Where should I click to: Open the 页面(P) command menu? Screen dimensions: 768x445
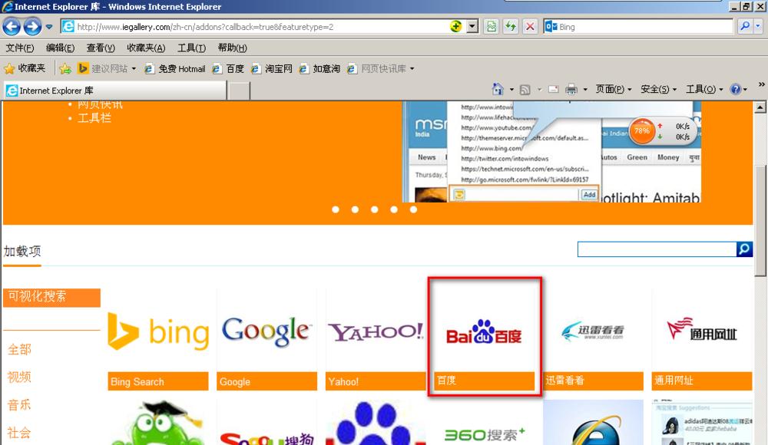(x=613, y=89)
